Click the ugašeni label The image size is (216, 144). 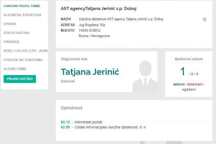point(189,89)
